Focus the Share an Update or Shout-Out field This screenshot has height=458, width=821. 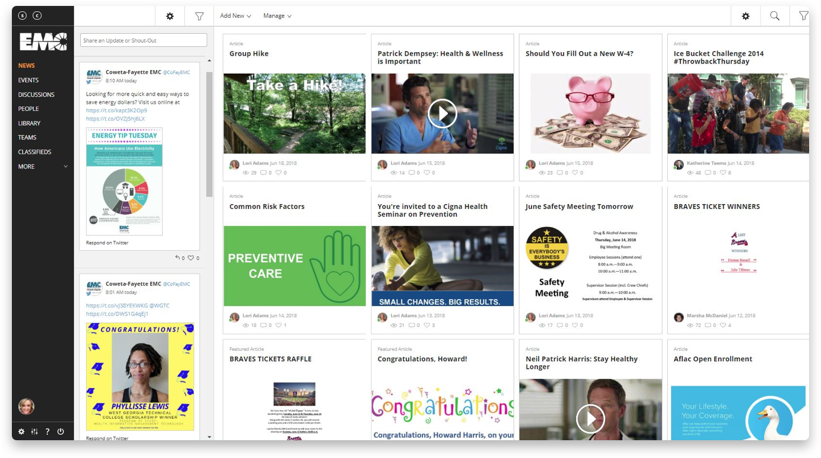pyautogui.click(x=144, y=40)
